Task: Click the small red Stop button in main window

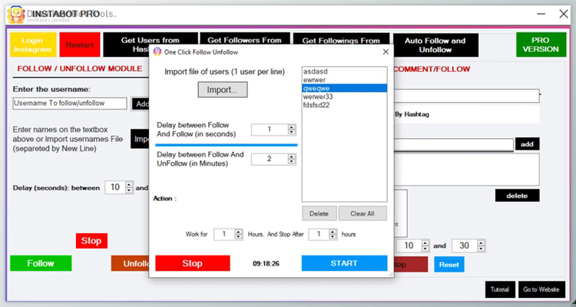Action: click(91, 241)
